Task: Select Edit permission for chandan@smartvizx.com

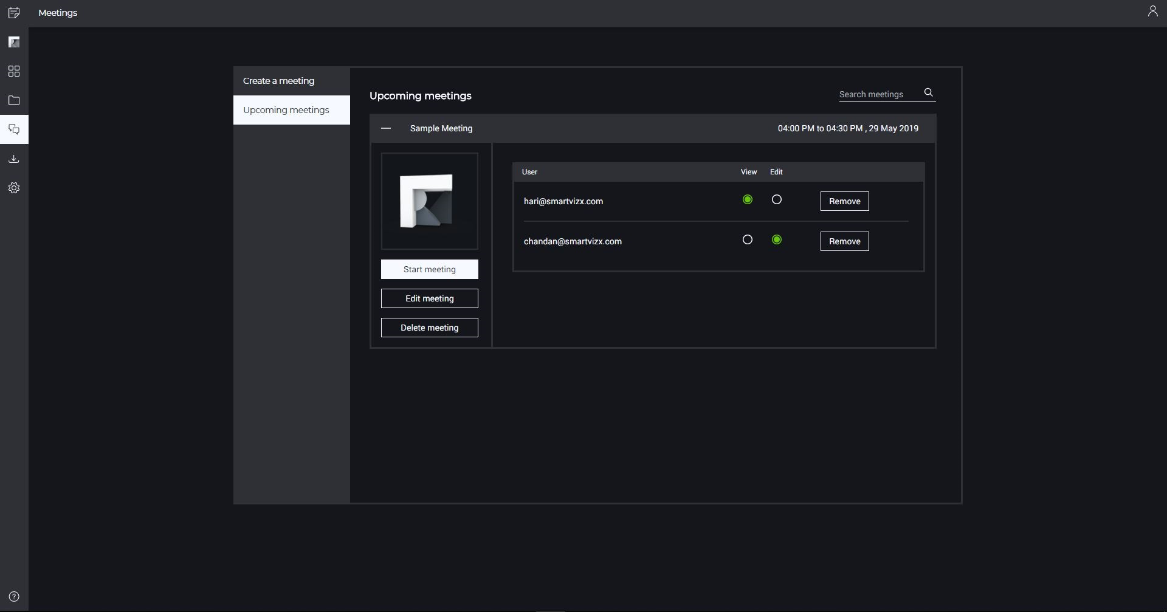Action: (777, 239)
